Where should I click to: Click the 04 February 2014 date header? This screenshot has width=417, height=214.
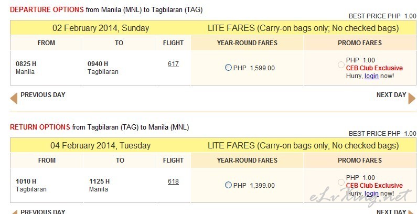(x=101, y=145)
